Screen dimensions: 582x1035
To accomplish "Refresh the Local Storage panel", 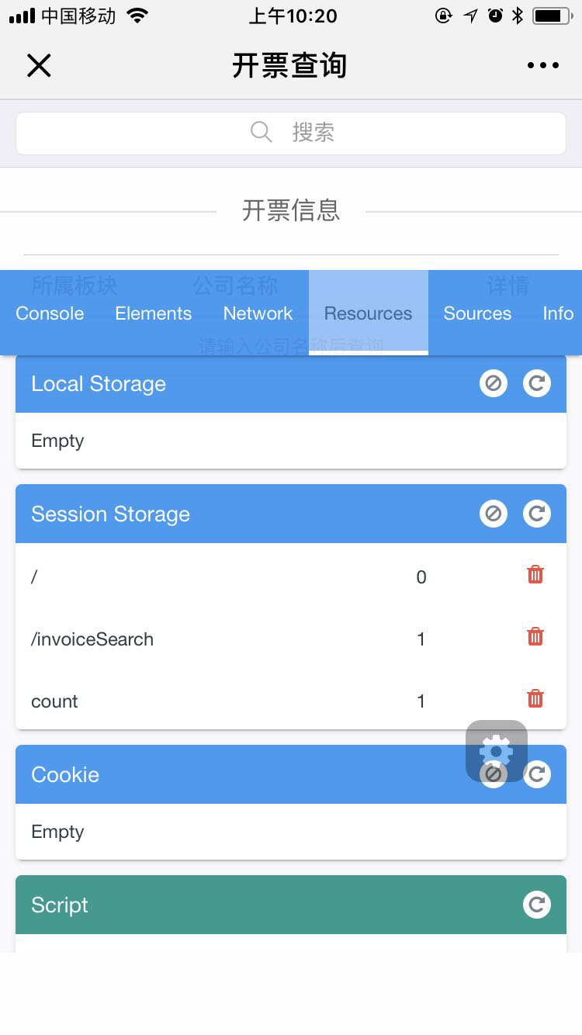I will pos(536,383).
